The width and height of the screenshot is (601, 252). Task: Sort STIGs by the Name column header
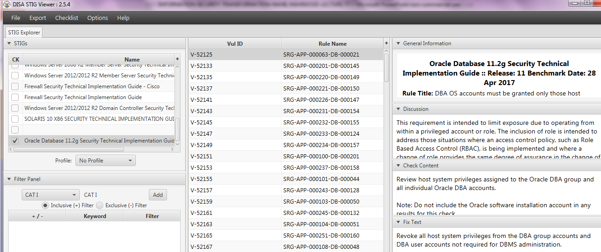click(x=99, y=59)
